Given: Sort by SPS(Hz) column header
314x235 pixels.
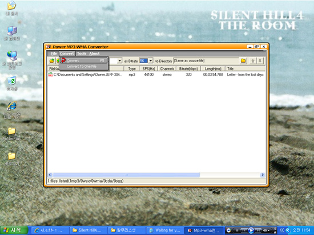Looking at the screenshot, I should (x=148, y=69).
